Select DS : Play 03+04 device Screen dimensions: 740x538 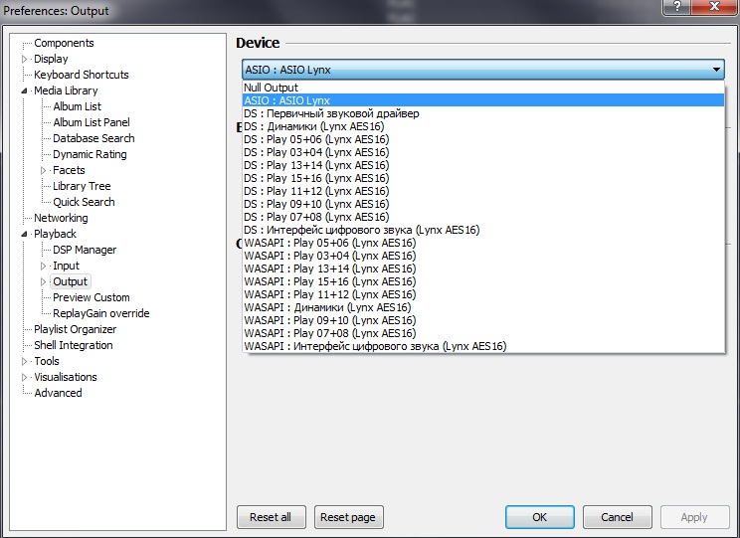point(483,152)
